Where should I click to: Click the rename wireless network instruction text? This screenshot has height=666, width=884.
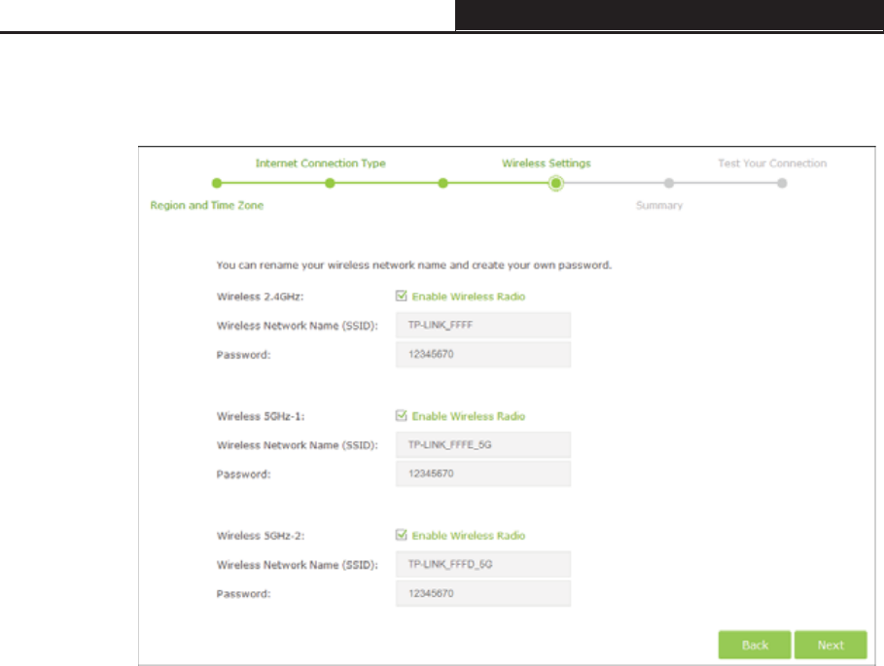tap(414, 264)
